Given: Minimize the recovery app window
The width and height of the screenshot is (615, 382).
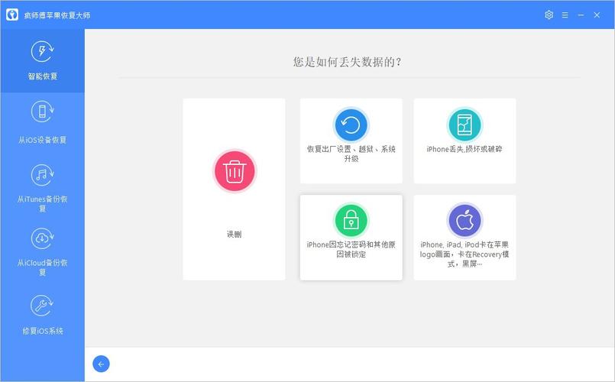Looking at the screenshot, I should coord(581,15).
